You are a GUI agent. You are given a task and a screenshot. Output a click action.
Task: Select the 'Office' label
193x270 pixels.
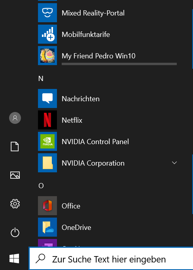(x=71, y=206)
